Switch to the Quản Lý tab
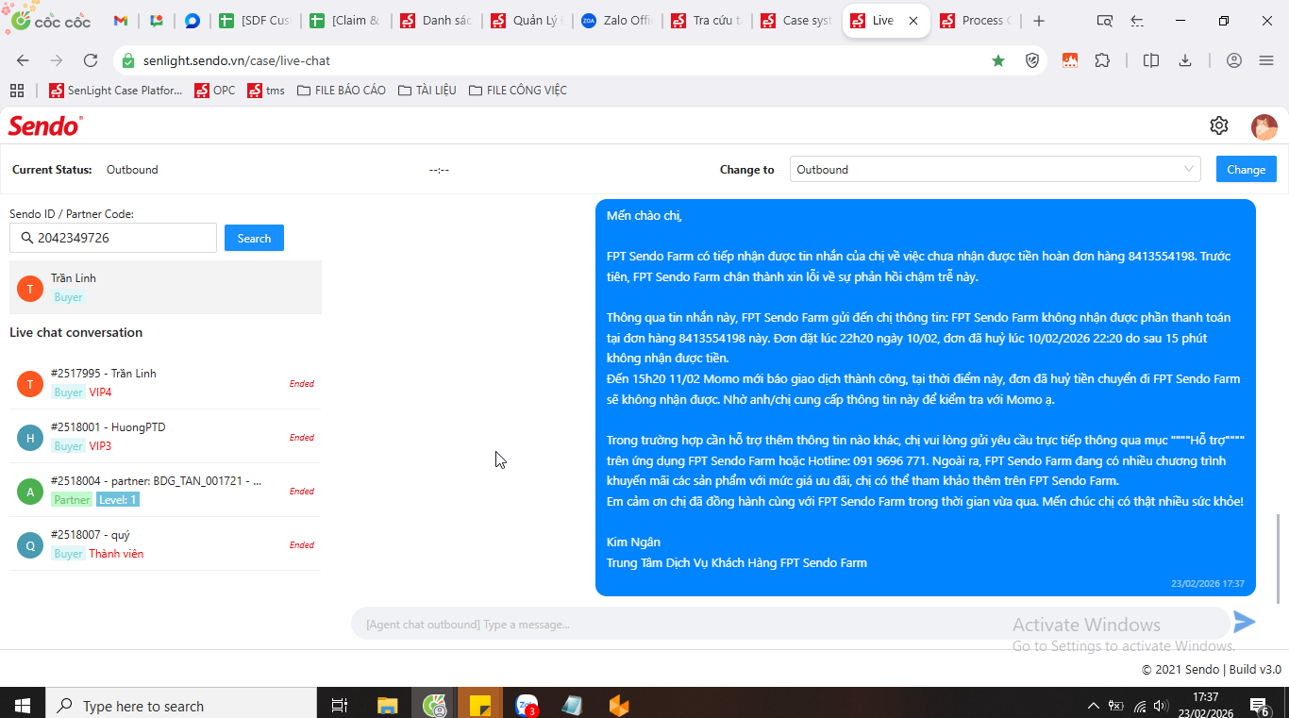Image resolution: width=1289 pixels, height=718 pixels. (x=527, y=21)
